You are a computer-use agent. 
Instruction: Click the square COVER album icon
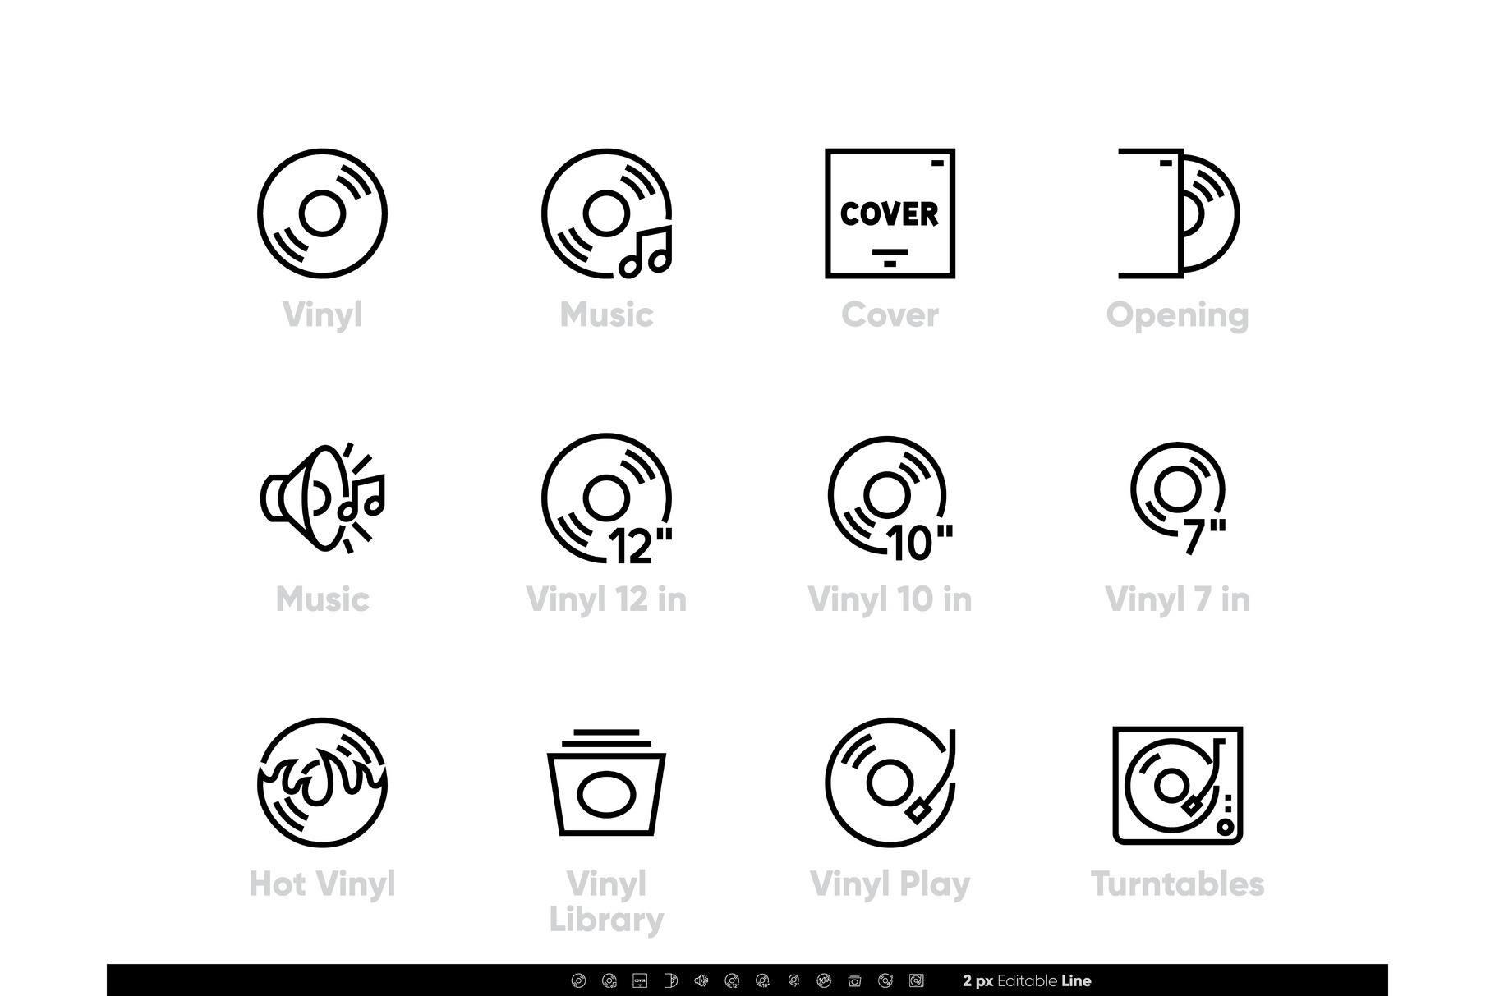click(x=890, y=213)
